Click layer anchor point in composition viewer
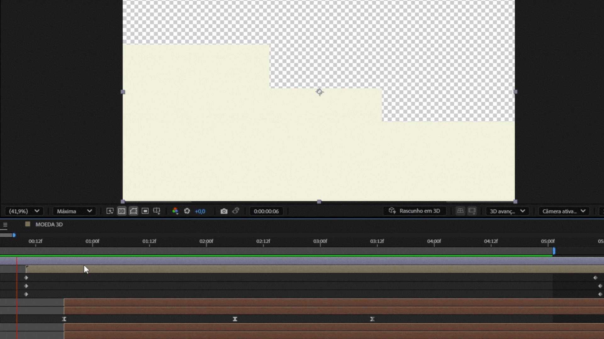This screenshot has width=604, height=339. point(319,92)
